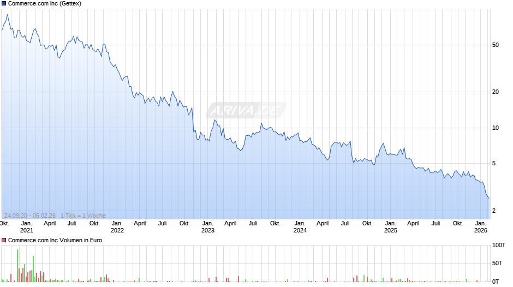Click the red legend square beside Volumen in Euro
Screen dimensions: 513x287
pos(4,240)
